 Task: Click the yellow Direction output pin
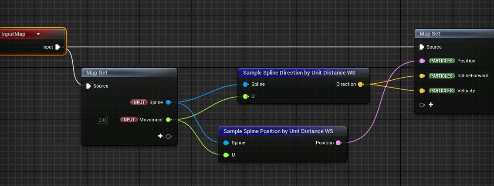(x=360, y=84)
